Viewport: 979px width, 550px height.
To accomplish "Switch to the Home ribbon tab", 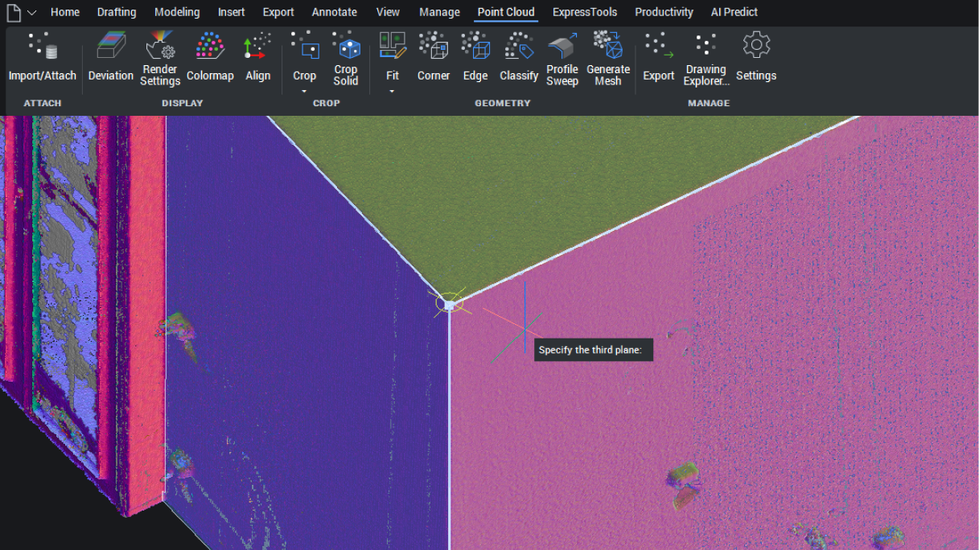I will [65, 12].
